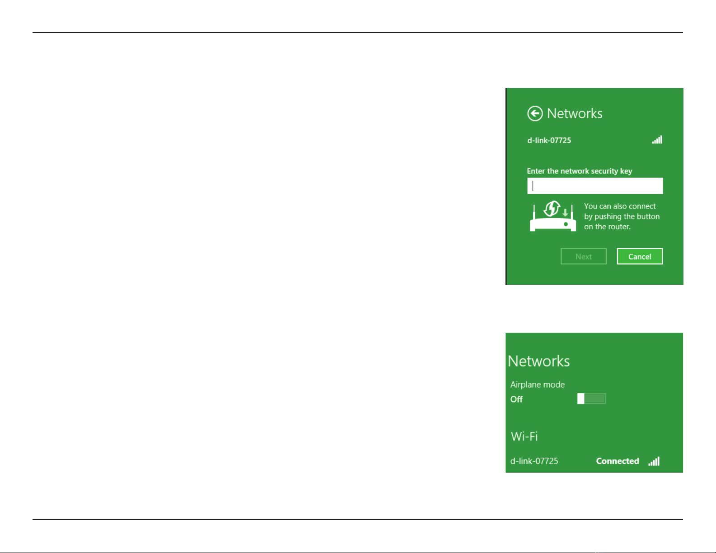Click the signal bars next to Connected
This screenshot has height=553, width=716.
(x=654, y=461)
